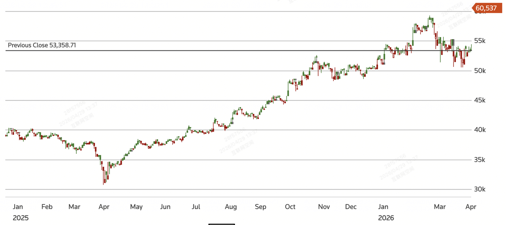Select the May month marker

(136, 207)
